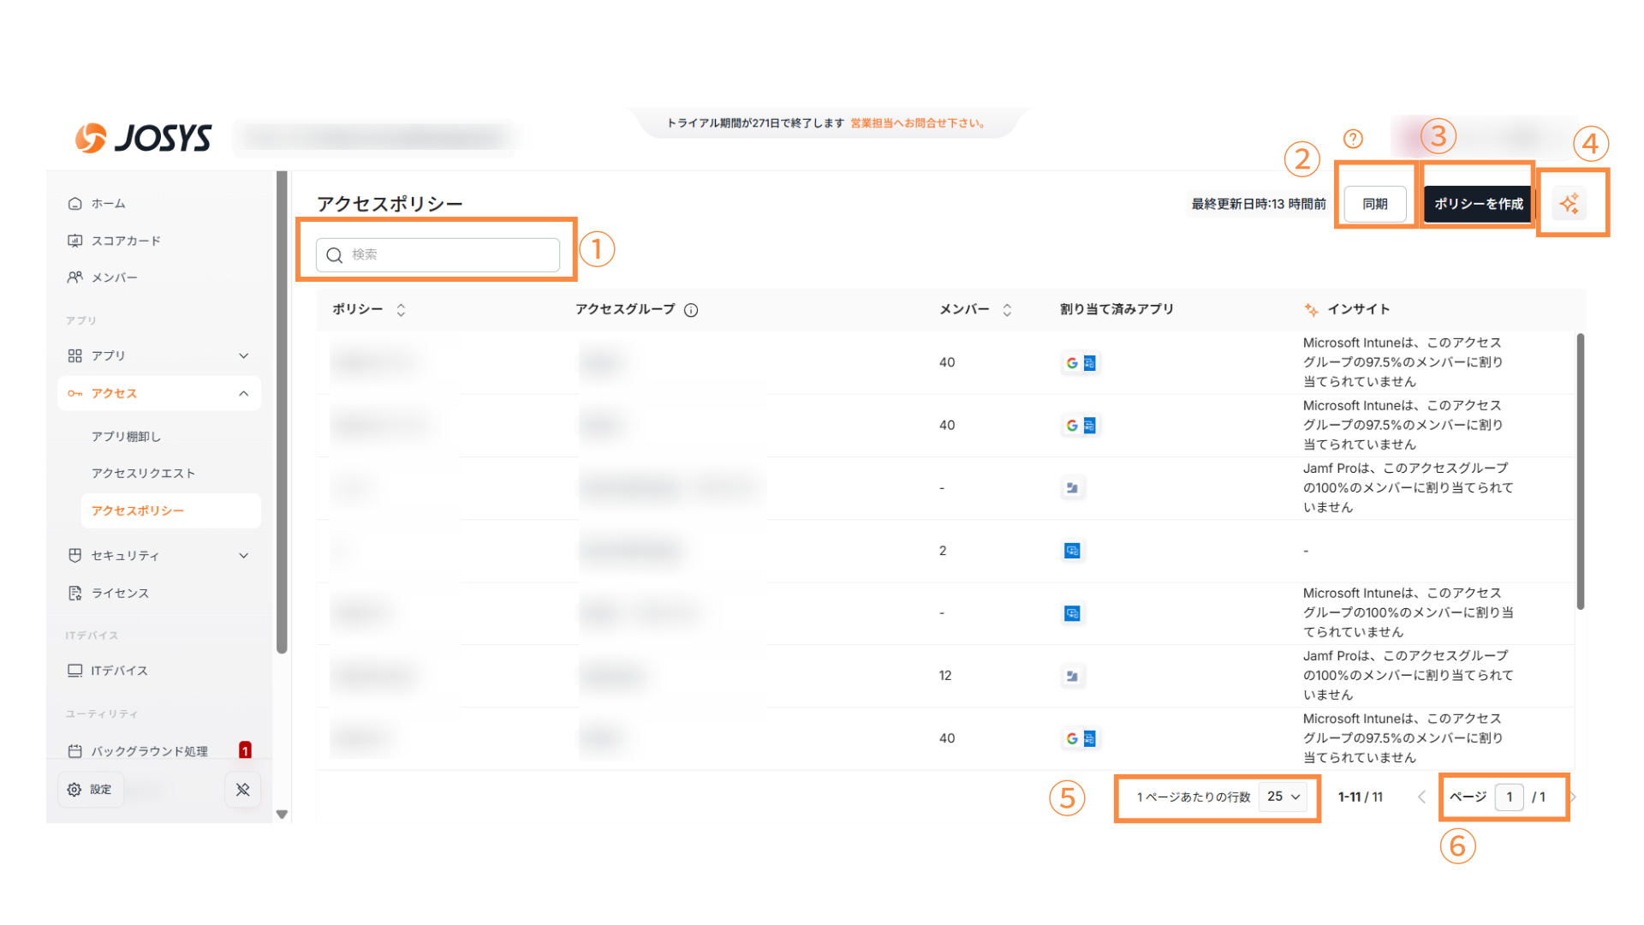This screenshot has width=1644, height=925.
Task: Sort by the member column
Action: (x=1007, y=310)
